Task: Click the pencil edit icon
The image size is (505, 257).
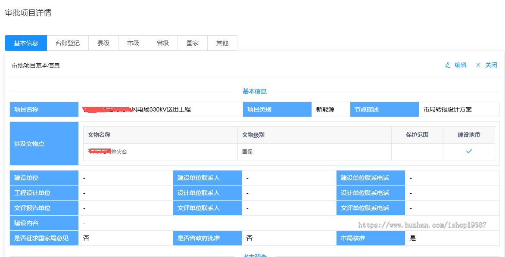Action: pyautogui.click(x=448, y=65)
